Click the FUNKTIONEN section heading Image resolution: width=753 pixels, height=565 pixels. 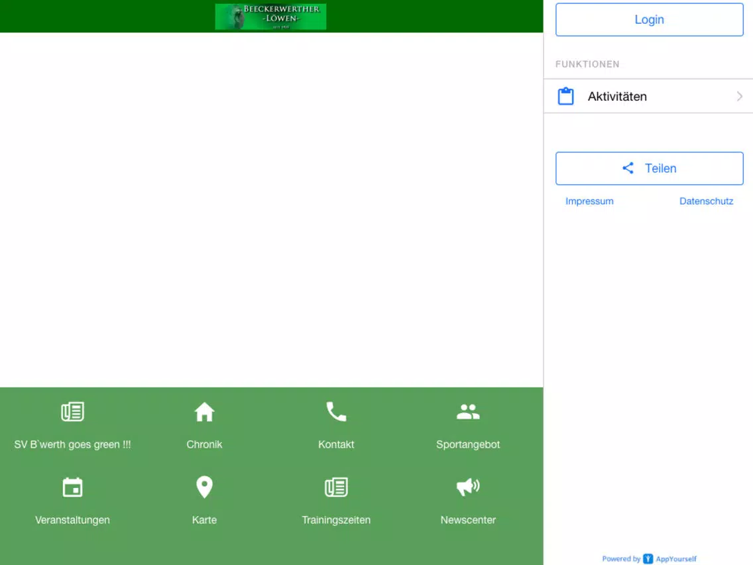[x=587, y=64]
